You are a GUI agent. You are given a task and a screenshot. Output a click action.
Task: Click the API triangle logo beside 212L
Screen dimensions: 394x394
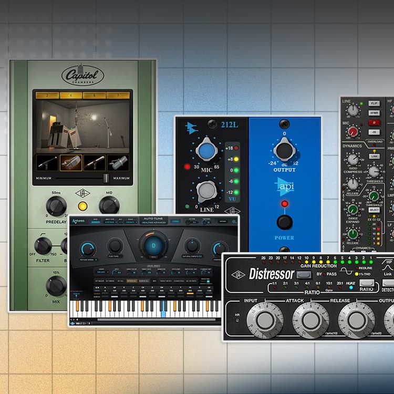(191, 128)
